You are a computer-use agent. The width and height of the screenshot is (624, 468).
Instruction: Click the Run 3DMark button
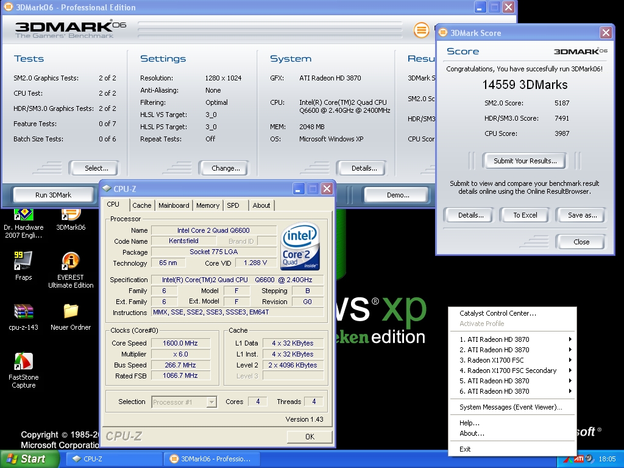(54, 195)
